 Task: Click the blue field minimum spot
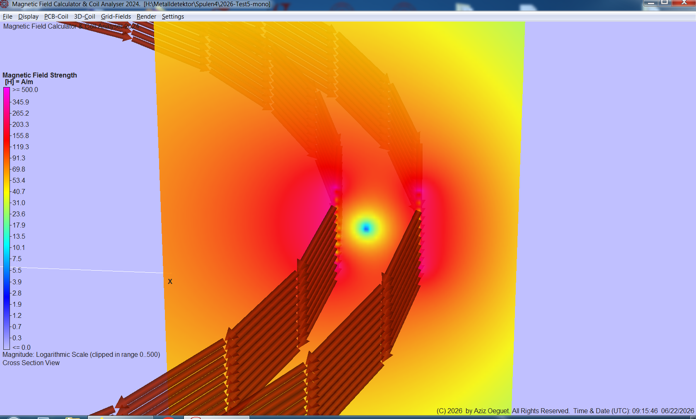pyautogui.click(x=366, y=228)
